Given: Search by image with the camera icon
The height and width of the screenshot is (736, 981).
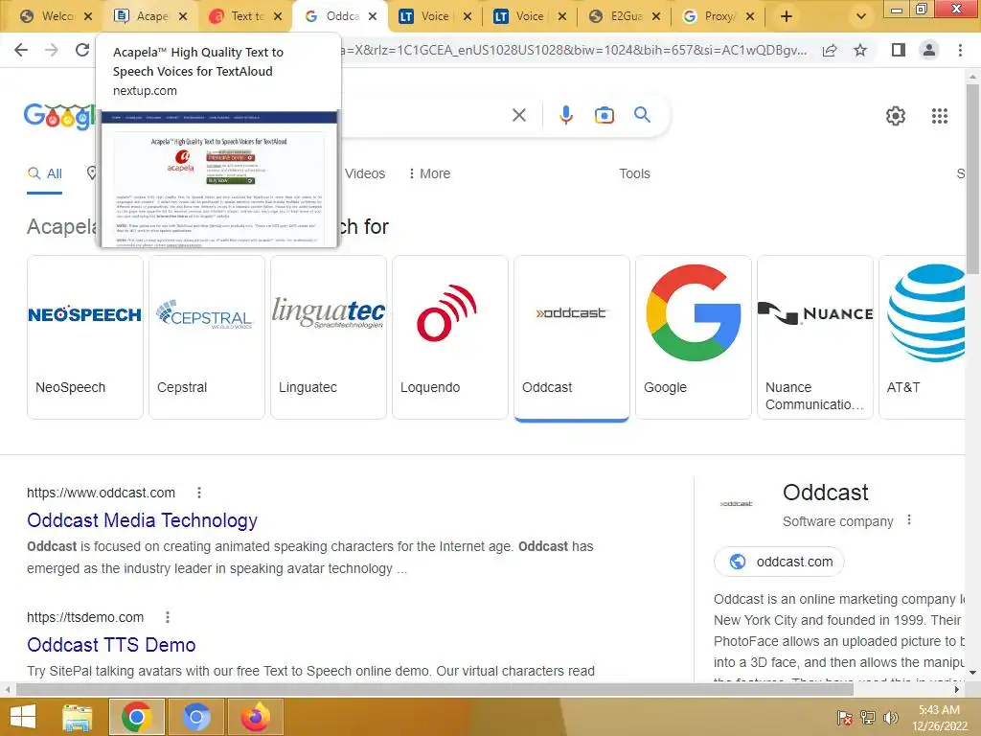Looking at the screenshot, I should [604, 115].
